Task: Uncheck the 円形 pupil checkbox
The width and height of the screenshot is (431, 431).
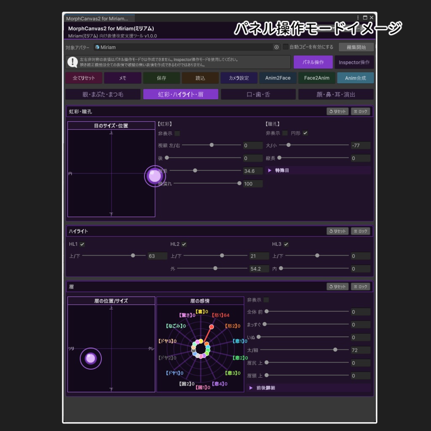Action: pos(305,133)
